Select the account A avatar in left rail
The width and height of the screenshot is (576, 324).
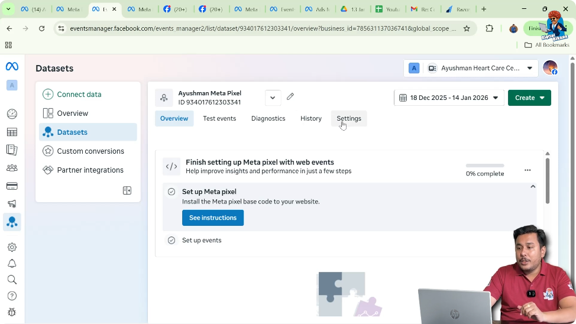(x=12, y=85)
